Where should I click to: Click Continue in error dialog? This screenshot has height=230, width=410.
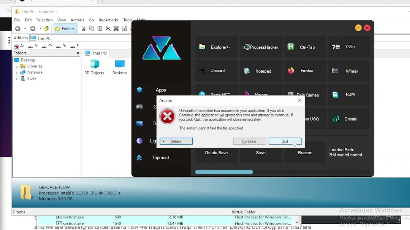coord(250,141)
